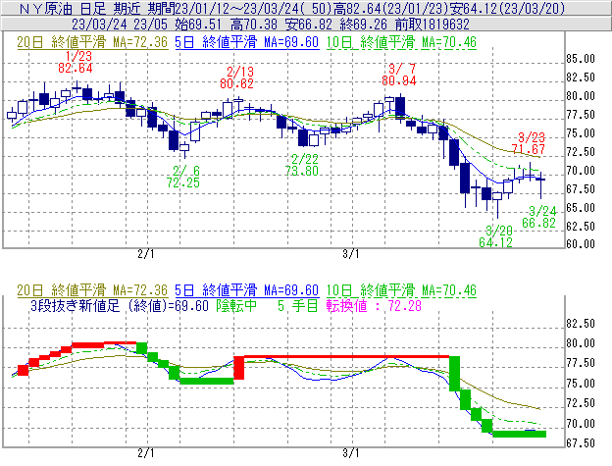This screenshot has height=466, width=612.
Task: Click the 2/6 72.25 low label
Action: click(x=183, y=177)
